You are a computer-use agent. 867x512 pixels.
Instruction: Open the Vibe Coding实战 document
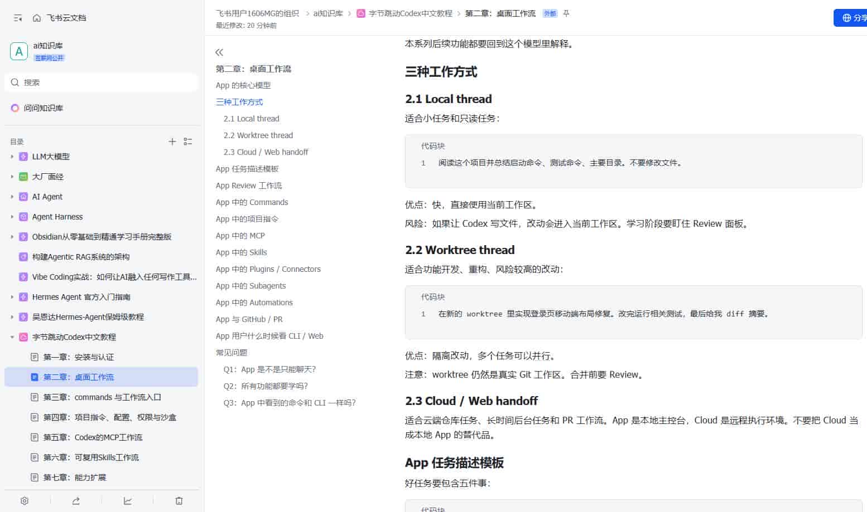[114, 277]
